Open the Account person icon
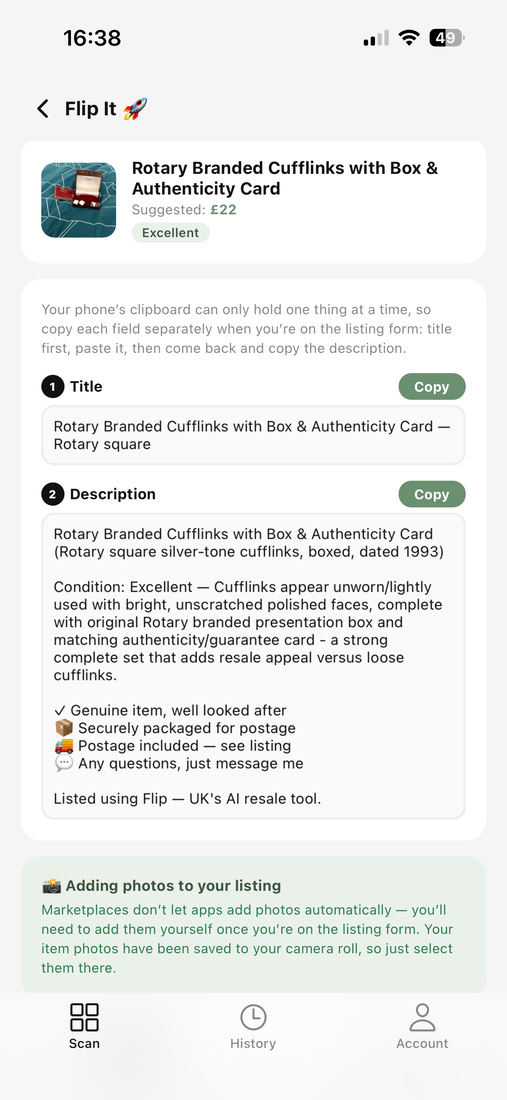The height and width of the screenshot is (1100, 507). [422, 1017]
